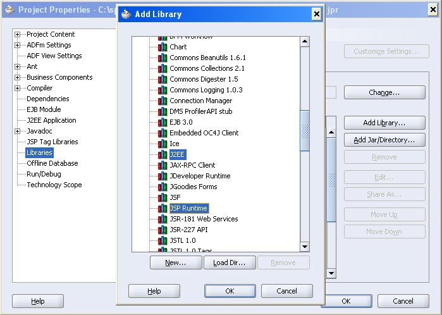
Task: Expand the Javadoc tree node
Action: pyautogui.click(x=18, y=131)
